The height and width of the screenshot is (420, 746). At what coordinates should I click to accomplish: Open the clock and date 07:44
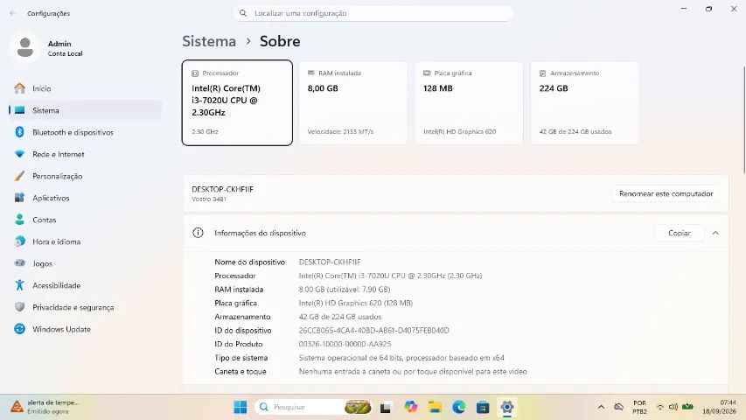720,407
